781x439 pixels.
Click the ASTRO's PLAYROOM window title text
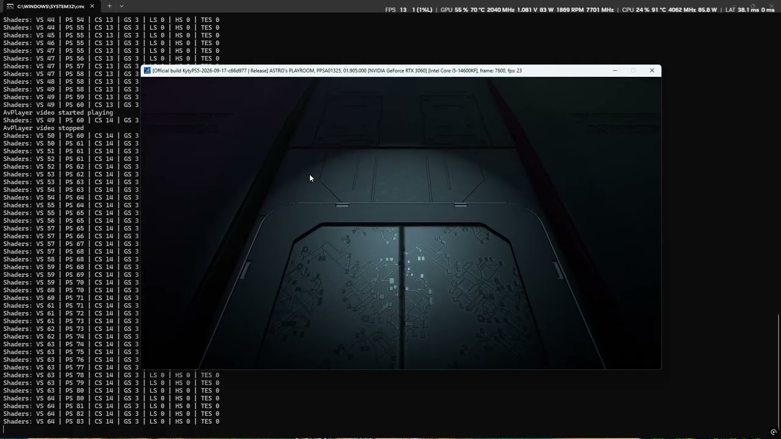click(337, 71)
